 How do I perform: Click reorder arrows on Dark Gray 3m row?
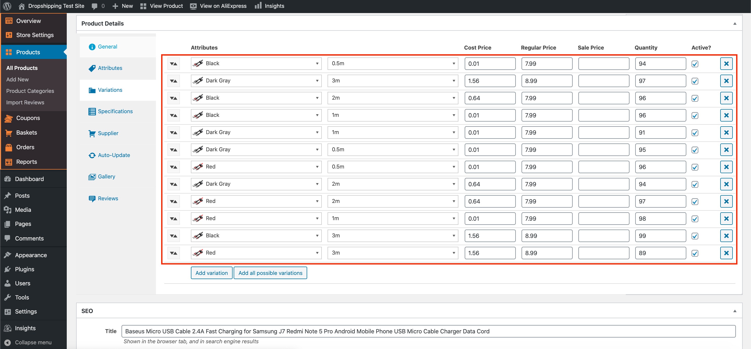(173, 81)
